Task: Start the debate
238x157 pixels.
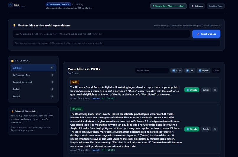Action: coord(206,34)
